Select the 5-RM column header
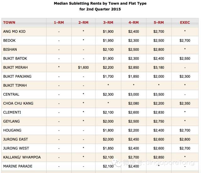The height and width of the screenshot is (173, 201). point(159,22)
